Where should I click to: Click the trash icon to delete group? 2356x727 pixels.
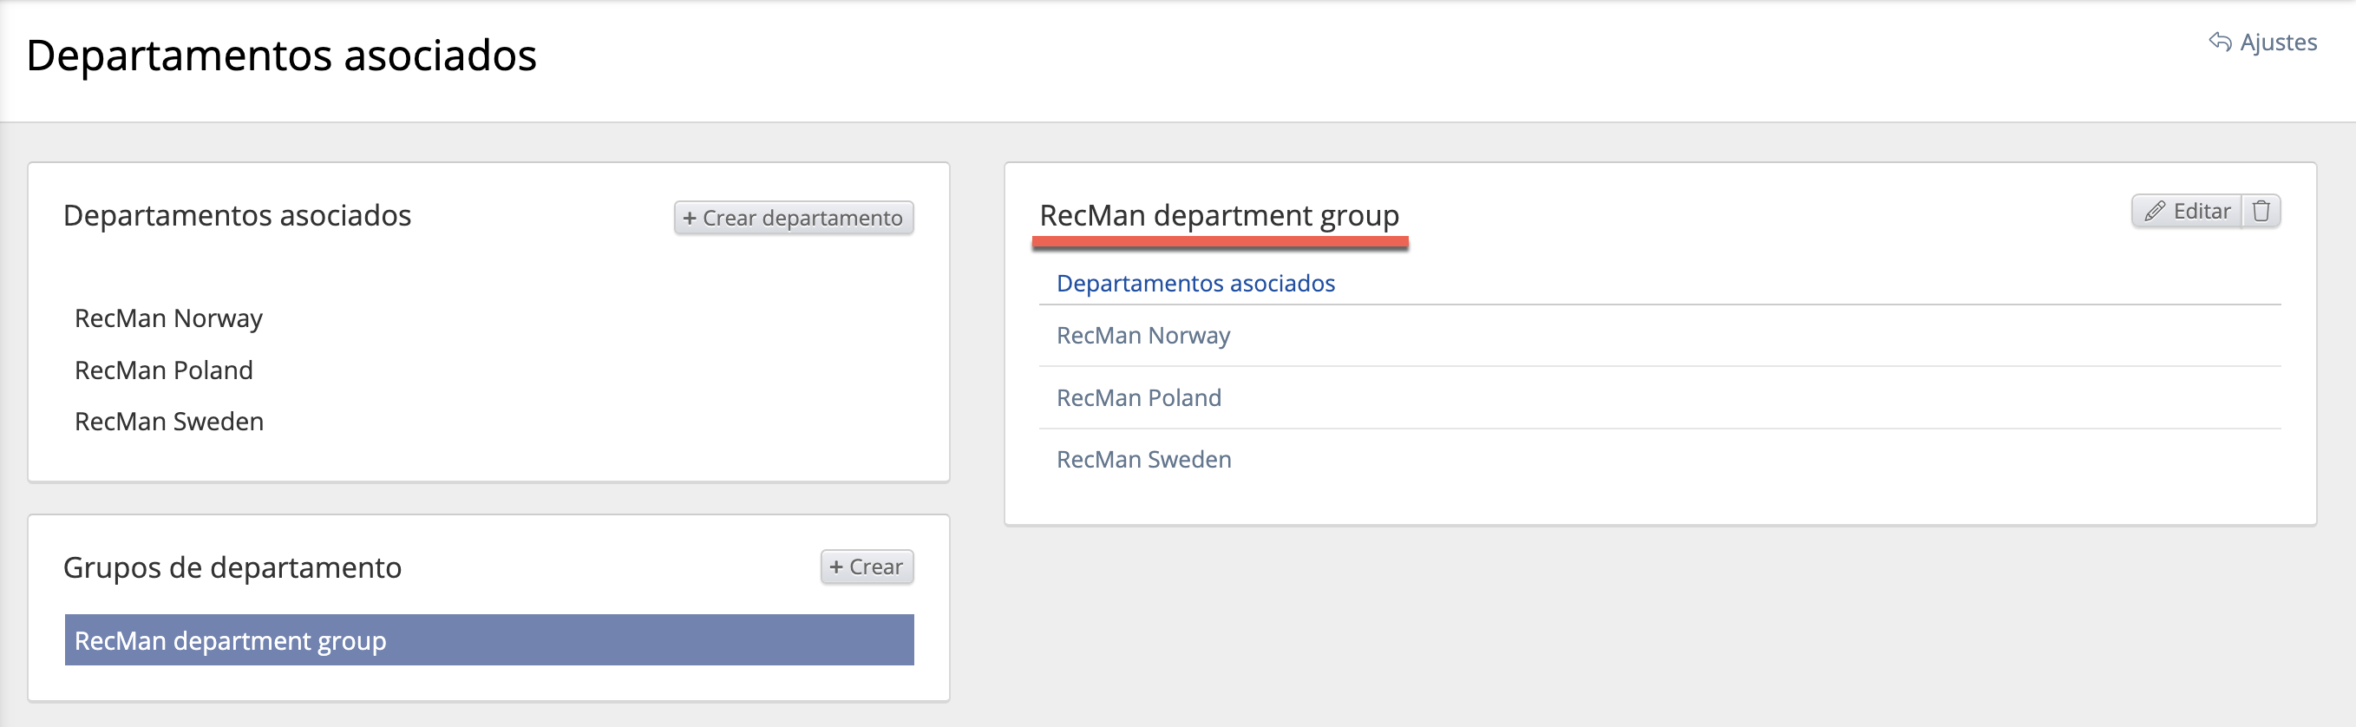(2261, 211)
